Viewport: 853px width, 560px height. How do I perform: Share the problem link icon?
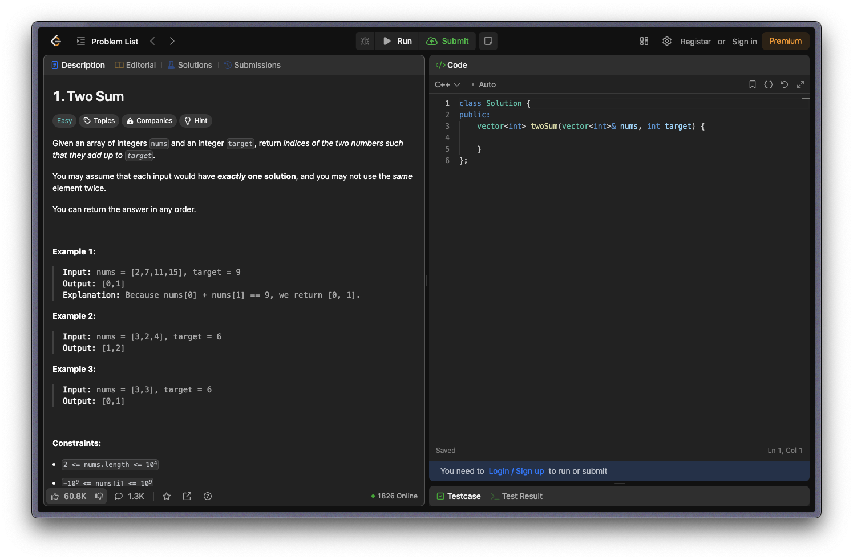coord(187,496)
